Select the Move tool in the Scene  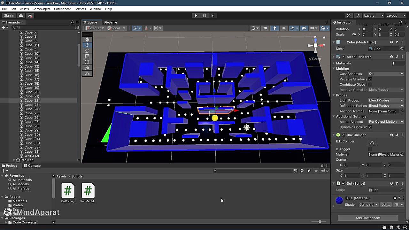87,45
